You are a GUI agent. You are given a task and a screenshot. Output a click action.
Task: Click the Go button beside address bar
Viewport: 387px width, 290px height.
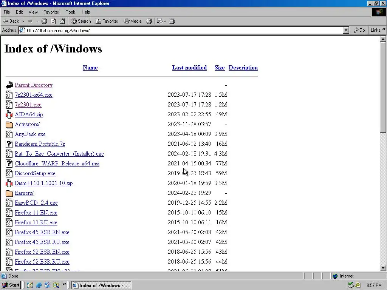(x=359, y=30)
